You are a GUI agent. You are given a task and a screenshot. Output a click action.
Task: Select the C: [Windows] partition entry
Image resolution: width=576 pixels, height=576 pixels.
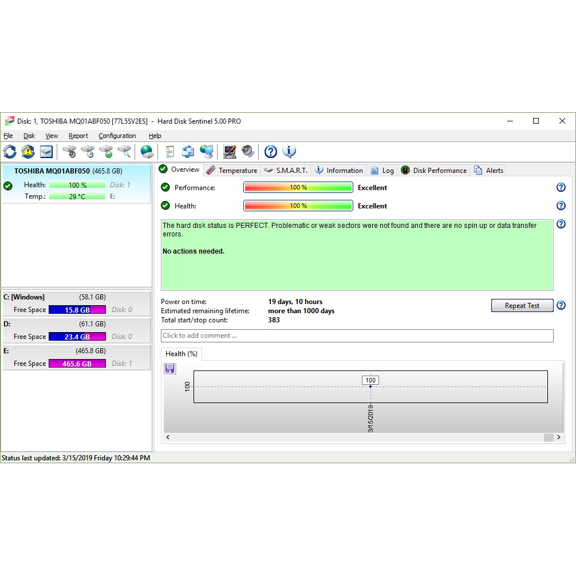77,303
